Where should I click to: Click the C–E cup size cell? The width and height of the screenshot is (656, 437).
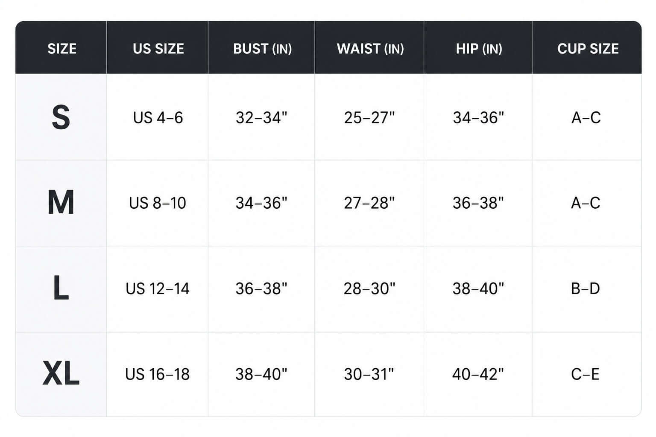tap(586, 374)
